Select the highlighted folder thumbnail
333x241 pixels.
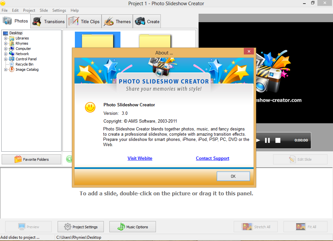click(x=97, y=40)
